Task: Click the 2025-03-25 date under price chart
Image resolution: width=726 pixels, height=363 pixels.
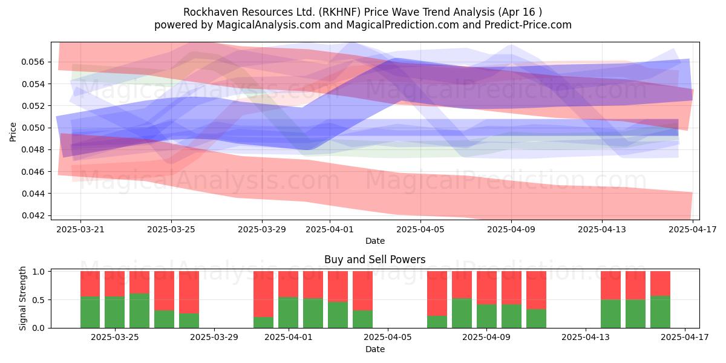Action: coord(171,229)
